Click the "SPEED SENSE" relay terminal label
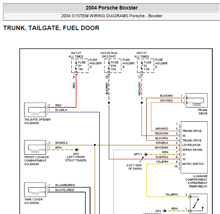 point(192,150)
